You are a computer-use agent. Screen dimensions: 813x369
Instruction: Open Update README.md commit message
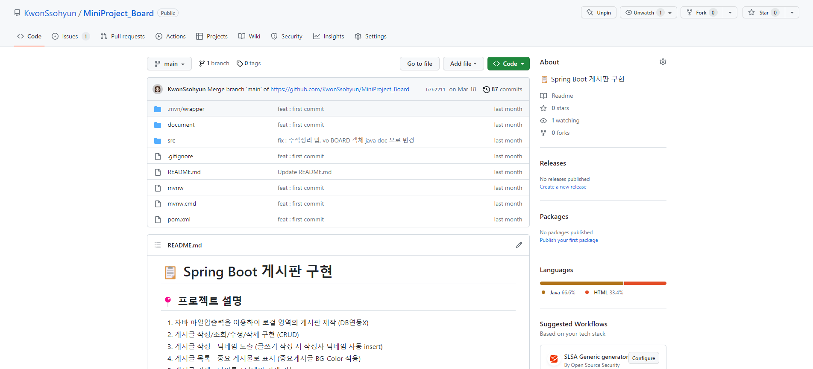pos(304,172)
